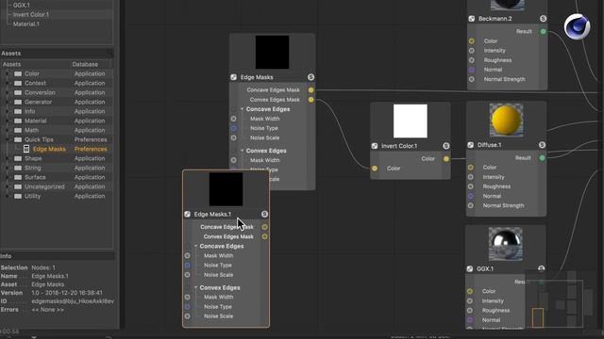
Task: Select Material.1 in the node list
Action: click(x=26, y=24)
